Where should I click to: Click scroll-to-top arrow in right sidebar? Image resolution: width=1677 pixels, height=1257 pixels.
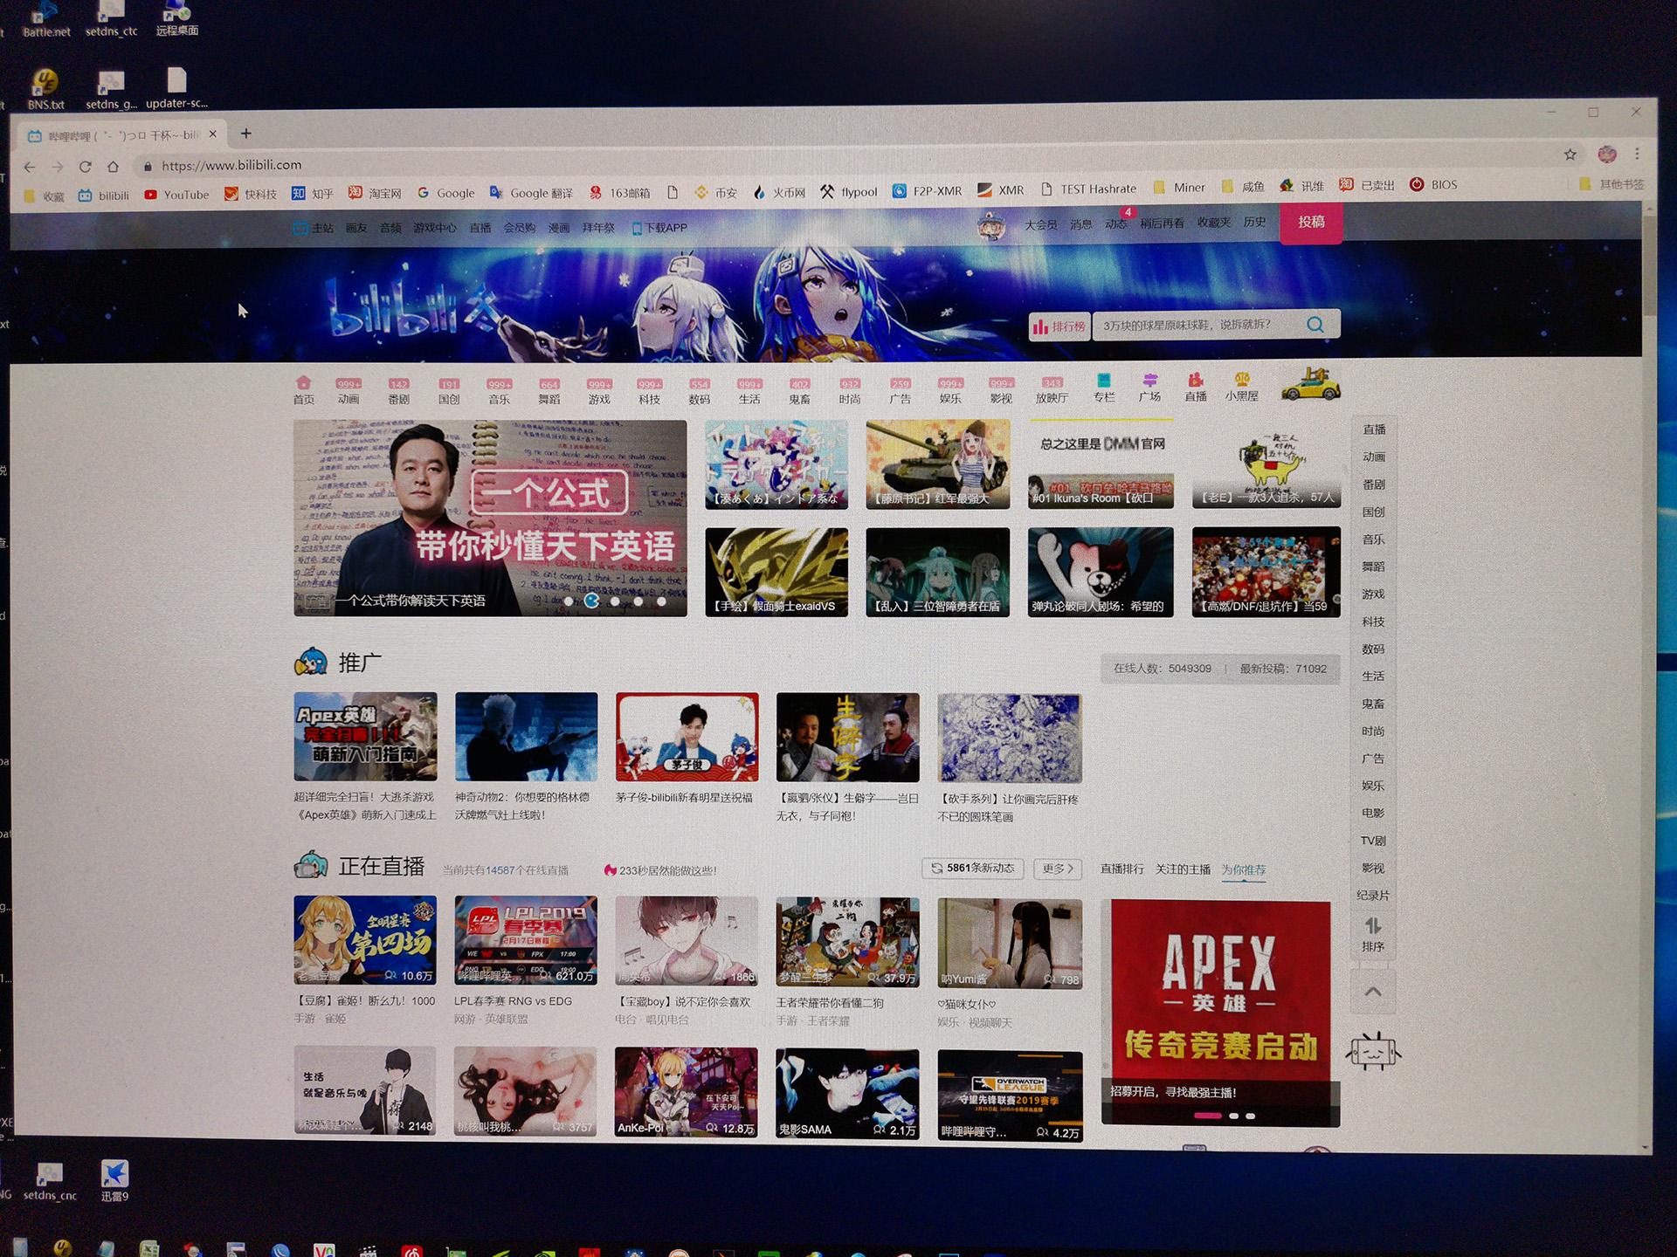1372,992
